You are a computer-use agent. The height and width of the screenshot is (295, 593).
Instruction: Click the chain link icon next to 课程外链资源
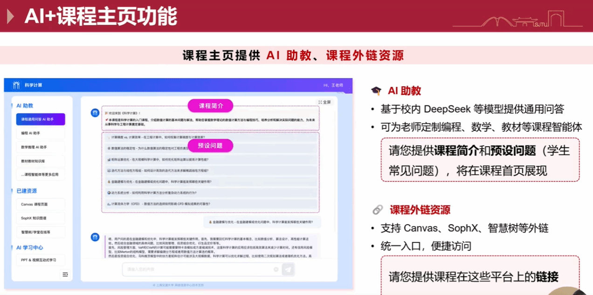click(x=378, y=210)
